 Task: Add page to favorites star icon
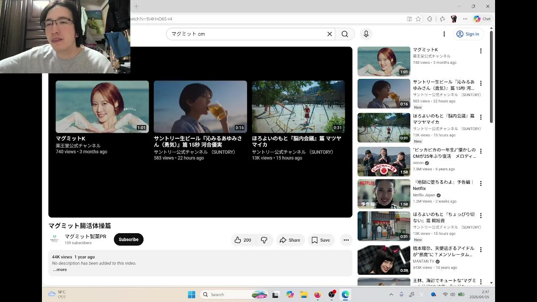(418, 19)
